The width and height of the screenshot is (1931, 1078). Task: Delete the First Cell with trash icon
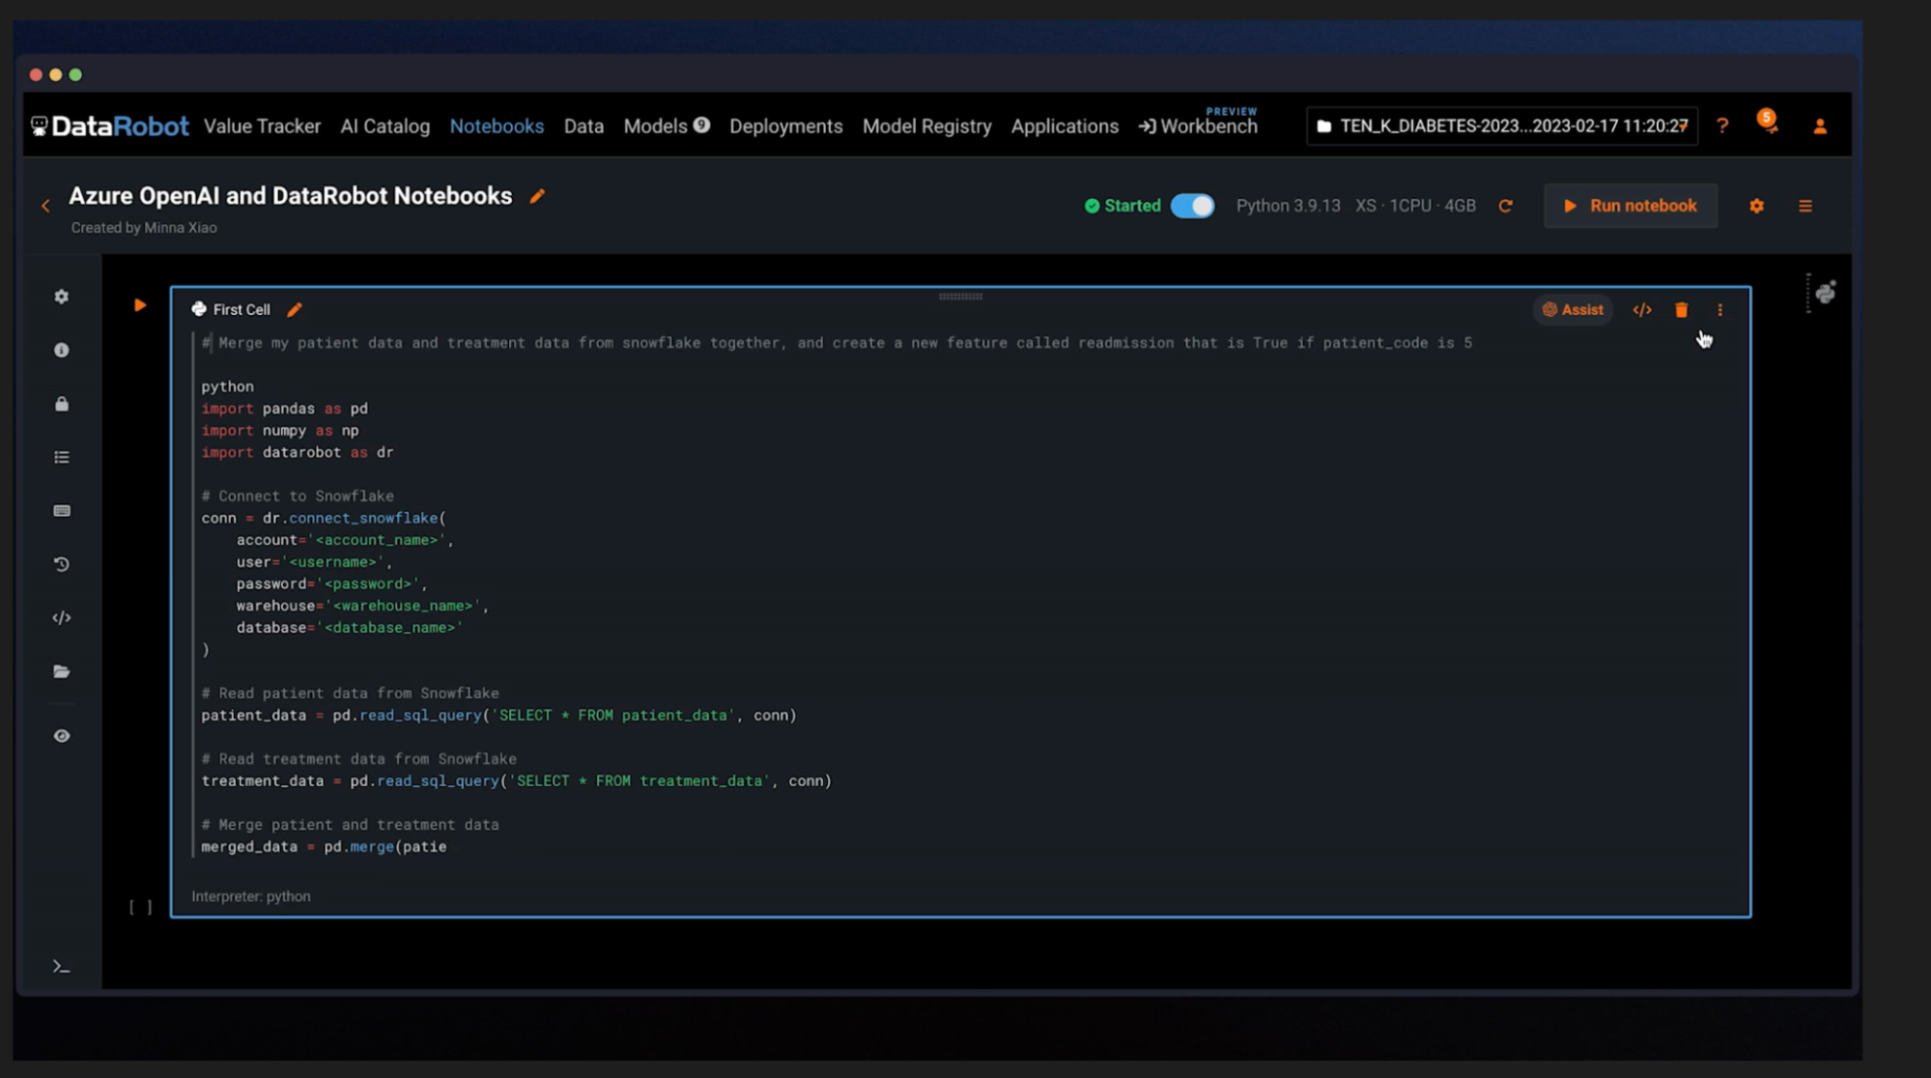click(1681, 310)
